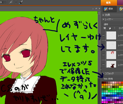123x104 pixels.
Task: Select the topmost empty layer thumbnail
Action: pos(111,35)
